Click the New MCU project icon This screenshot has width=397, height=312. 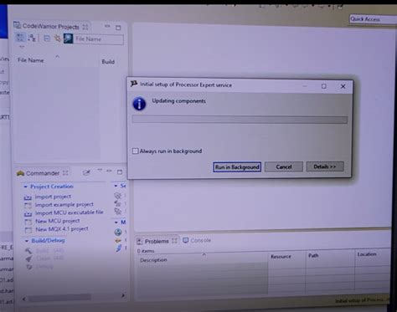point(28,222)
